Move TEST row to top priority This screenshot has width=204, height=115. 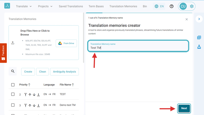(x=26, y=95)
